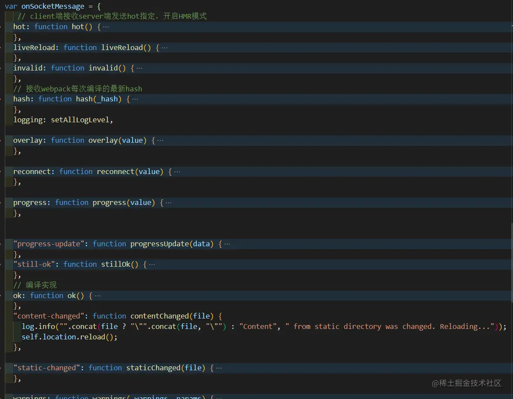Click the progressUpdate function name
This screenshot has width=513, height=399.
click(160, 244)
